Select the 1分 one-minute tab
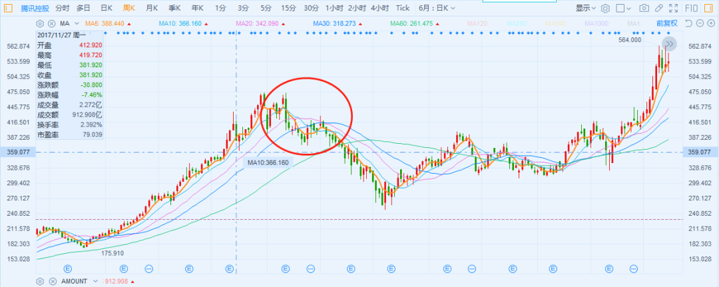The height and width of the screenshot is (287, 719). click(x=220, y=8)
